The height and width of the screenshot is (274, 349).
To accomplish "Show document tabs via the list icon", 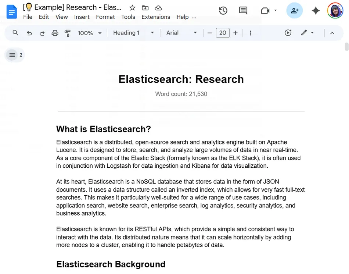I will click(12, 55).
